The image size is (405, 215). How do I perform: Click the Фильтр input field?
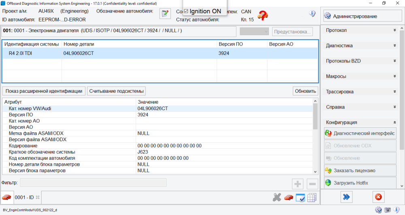93,183
